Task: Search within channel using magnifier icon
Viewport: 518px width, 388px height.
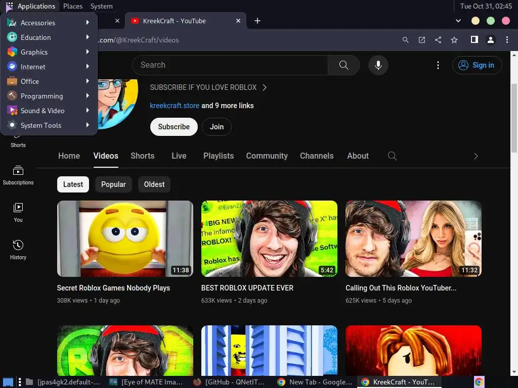Action: (x=392, y=156)
